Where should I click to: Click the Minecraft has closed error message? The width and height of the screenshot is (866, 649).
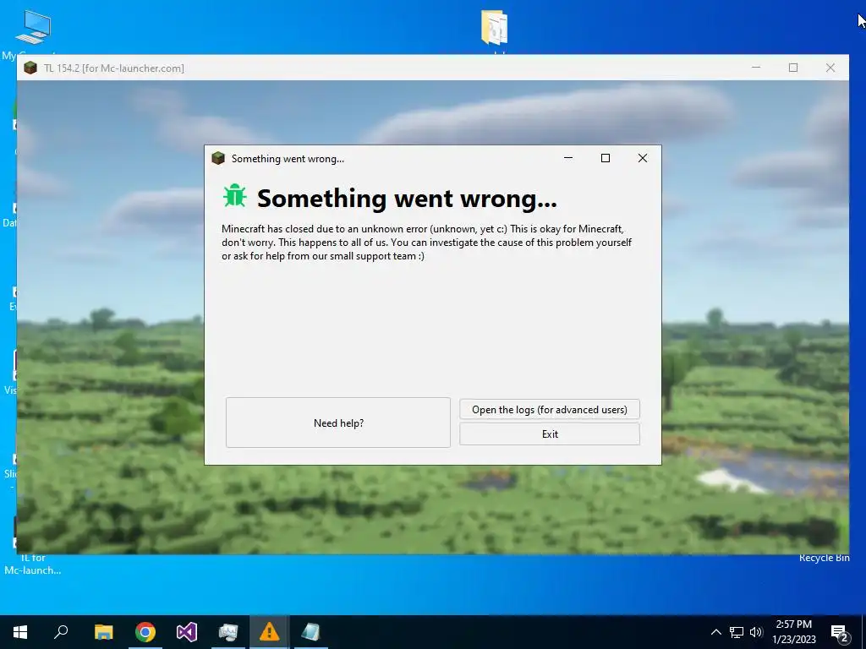tap(426, 243)
